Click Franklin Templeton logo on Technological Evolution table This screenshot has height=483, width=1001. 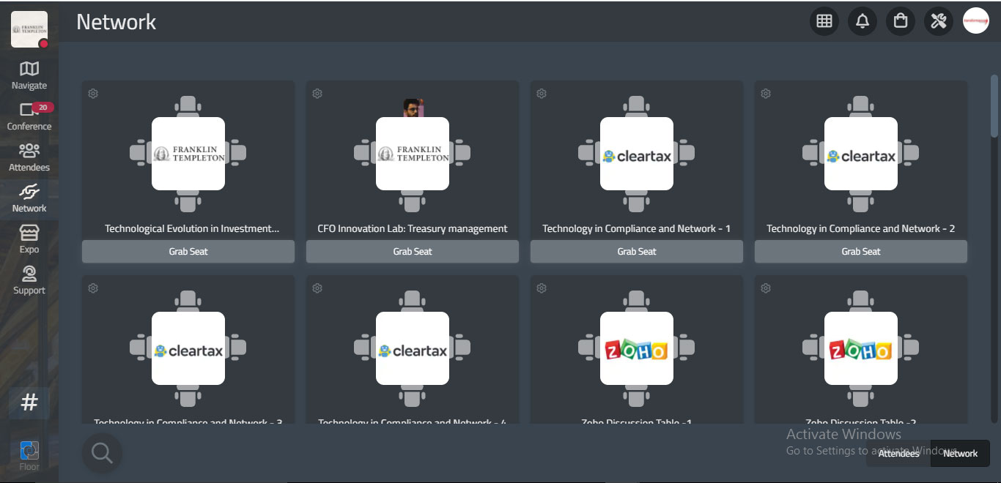pyautogui.click(x=188, y=154)
